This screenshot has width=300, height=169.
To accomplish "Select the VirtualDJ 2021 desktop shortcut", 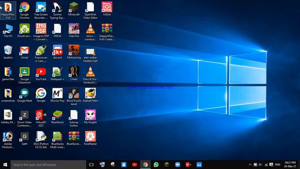I will coord(41,118).
